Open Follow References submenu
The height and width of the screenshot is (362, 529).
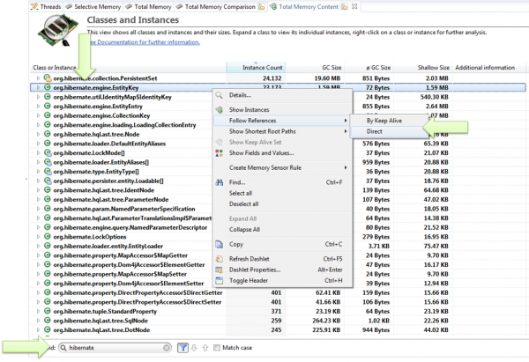pyautogui.click(x=282, y=121)
